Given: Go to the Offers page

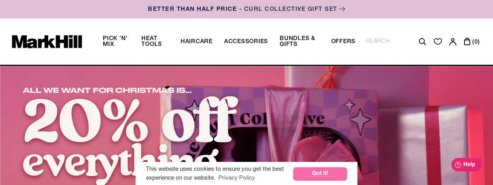Looking at the screenshot, I should 343,41.
